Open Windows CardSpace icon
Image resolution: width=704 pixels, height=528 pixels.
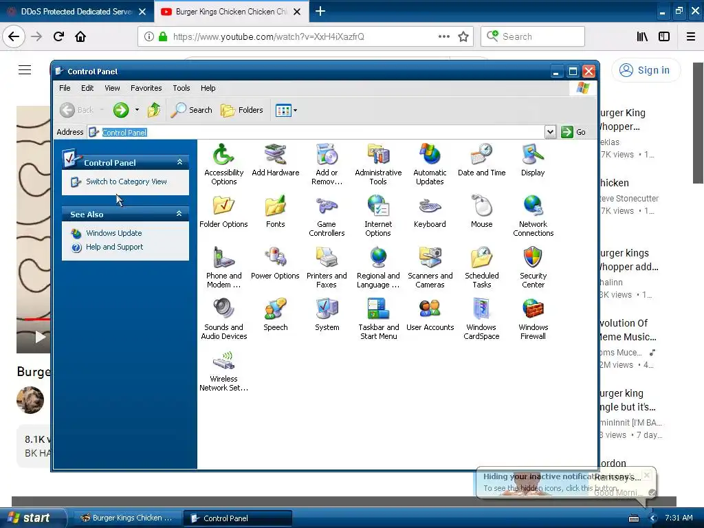pyautogui.click(x=482, y=319)
